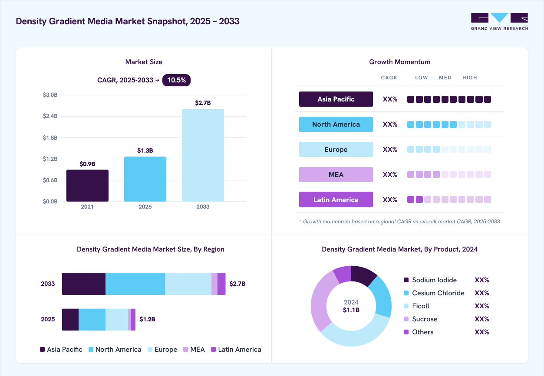The height and width of the screenshot is (376, 544).
Task: Click the Ficoll XX% share value
Action: pyautogui.click(x=482, y=306)
